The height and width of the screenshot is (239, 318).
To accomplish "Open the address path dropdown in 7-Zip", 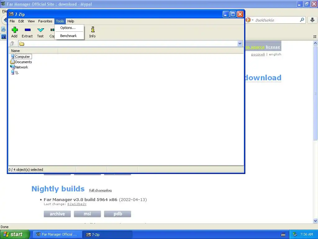I will coord(240,44).
